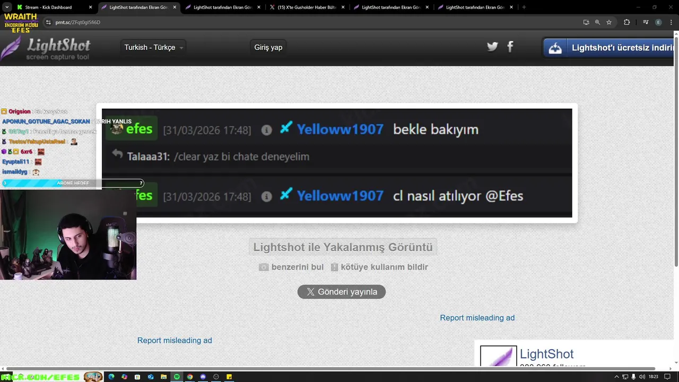Click the X Gönderi yayınla button
The height and width of the screenshot is (382, 679).
click(342, 292)
